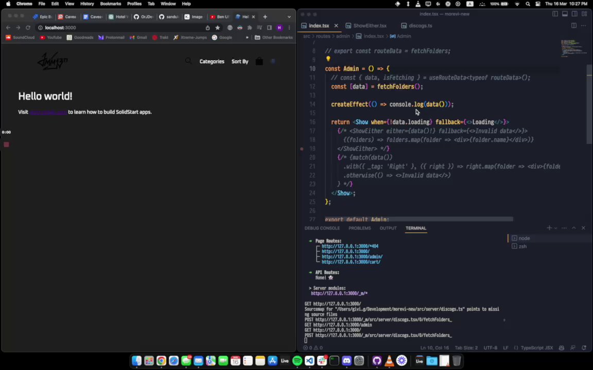The width and height of the screenshot is (593, 370).
Task: Click the routes folder in the breadcrumb
Action: pyautogui.click(x=323, y=36)
